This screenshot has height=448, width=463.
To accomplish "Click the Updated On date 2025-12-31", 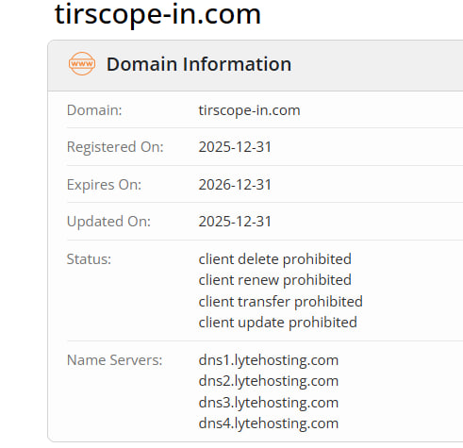I will click(235, 222).
